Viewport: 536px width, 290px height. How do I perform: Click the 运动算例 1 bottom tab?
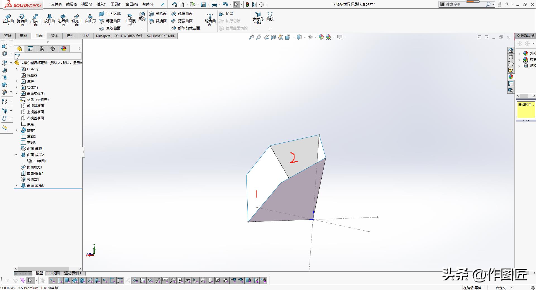tap(73, 273)
